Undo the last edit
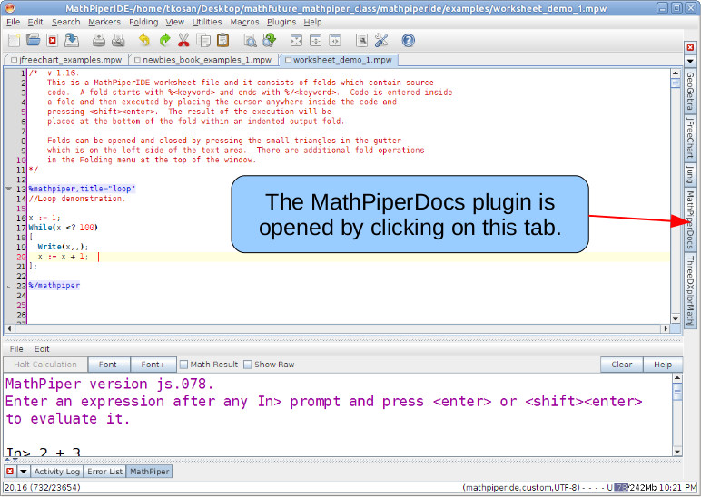Viewport: 701px width, 497px height. coord(144,41)
